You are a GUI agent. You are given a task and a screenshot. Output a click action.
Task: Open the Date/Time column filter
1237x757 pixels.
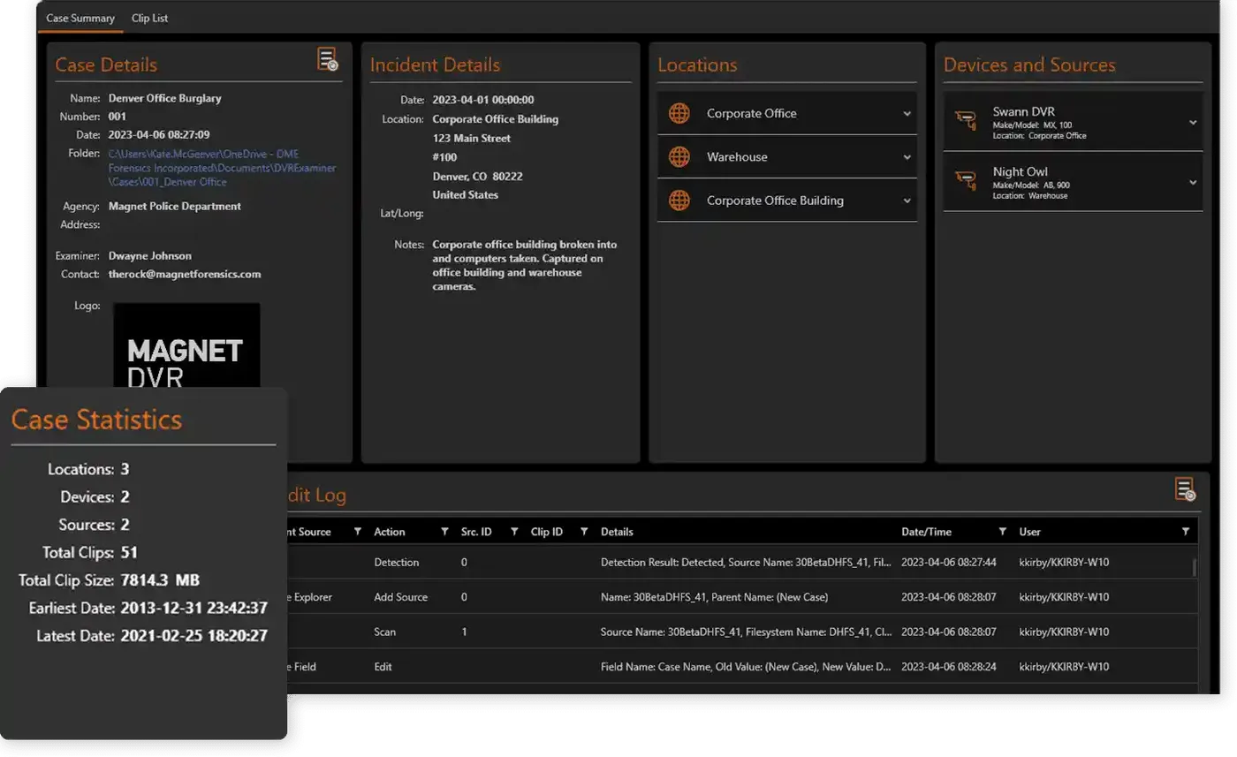pyautogui.click(x=1002, y=532)
